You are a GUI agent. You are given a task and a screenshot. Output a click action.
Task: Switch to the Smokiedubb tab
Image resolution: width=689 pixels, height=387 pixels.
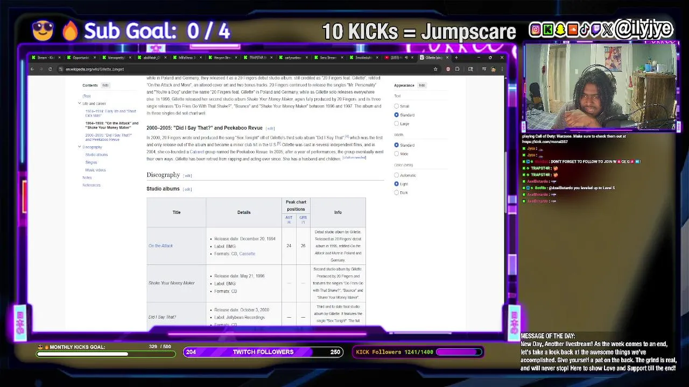coord(363,58)
